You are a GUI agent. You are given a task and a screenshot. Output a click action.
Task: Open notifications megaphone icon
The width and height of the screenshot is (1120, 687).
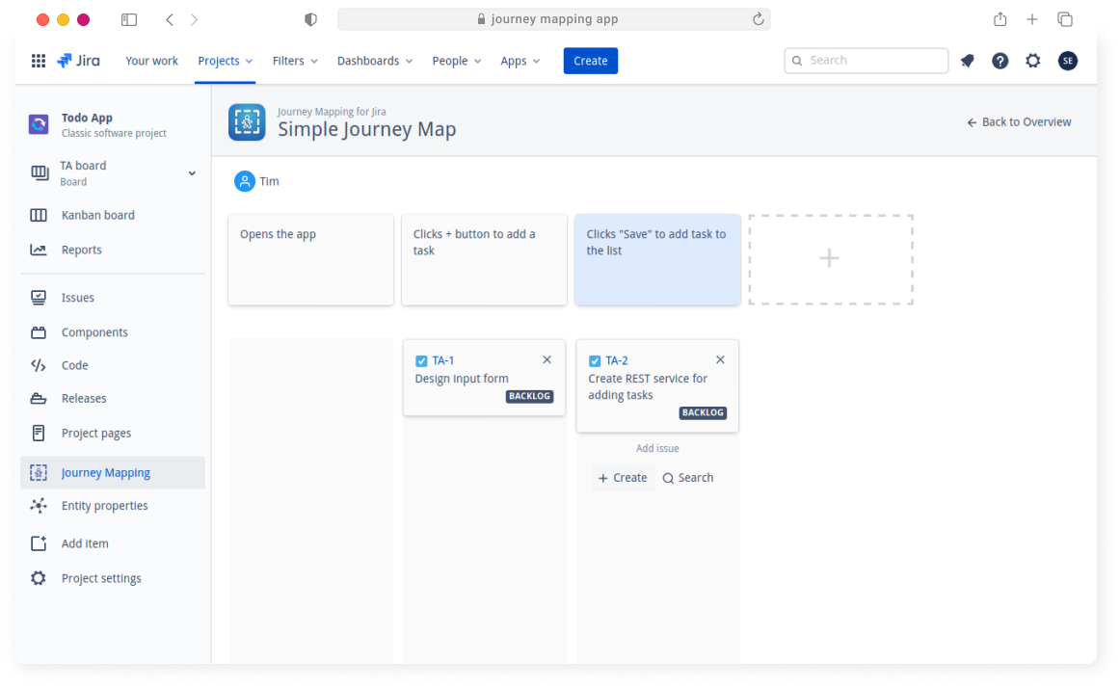[967, 61]
